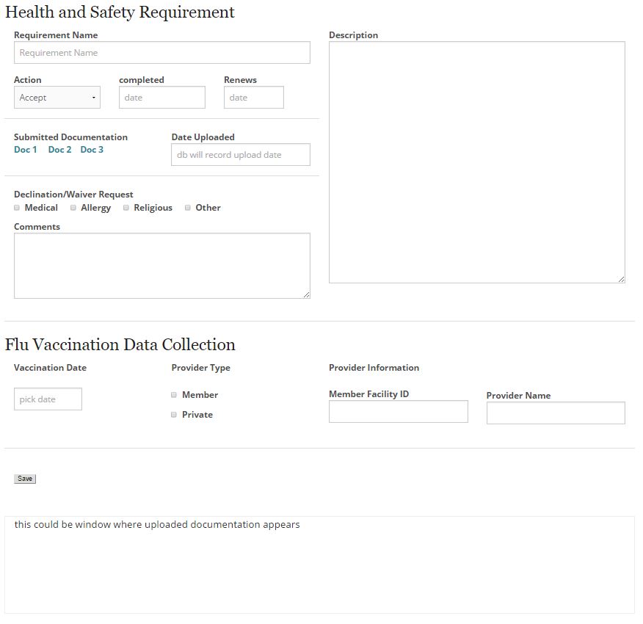643x624 pixels.
Task: Open the Doc 3 link
Action: click(x=92, y=150)
